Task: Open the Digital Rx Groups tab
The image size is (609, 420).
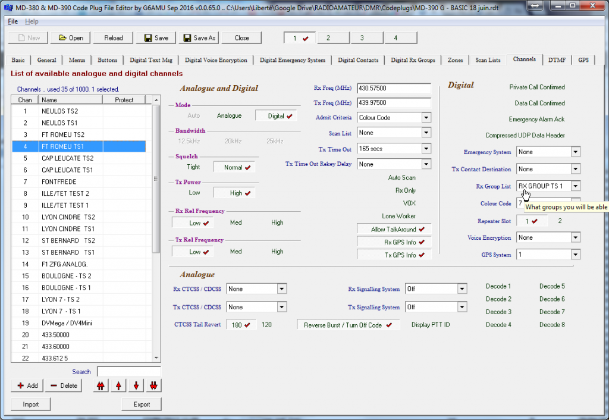Action: pos(413,60)
